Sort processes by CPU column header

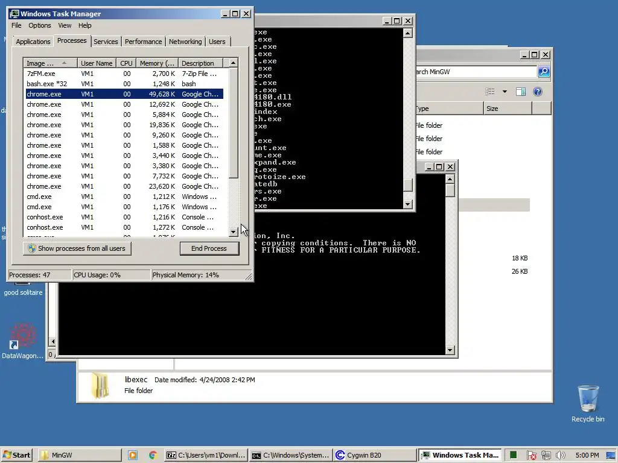126,63
